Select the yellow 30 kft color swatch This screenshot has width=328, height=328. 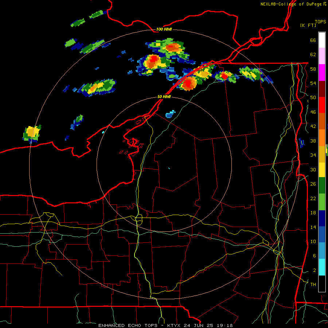(322, 169)
